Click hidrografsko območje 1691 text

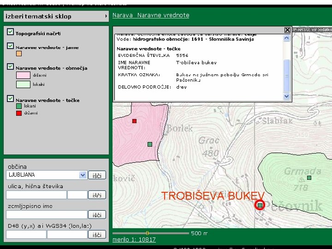pos(193,39)
